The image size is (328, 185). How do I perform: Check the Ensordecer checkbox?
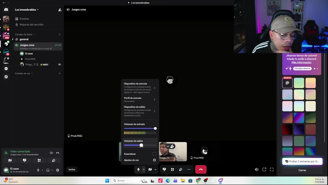(154, 154)
